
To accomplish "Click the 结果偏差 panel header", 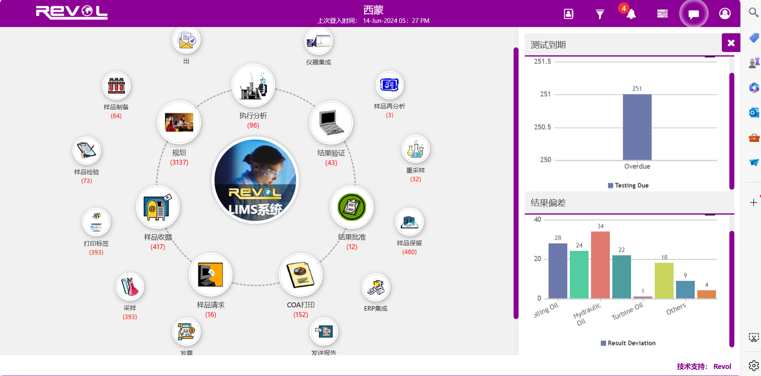I will (x=629, y=203).
